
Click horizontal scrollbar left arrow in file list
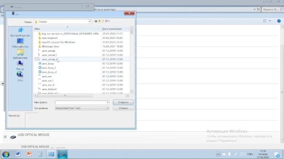(x=35, y=95)
